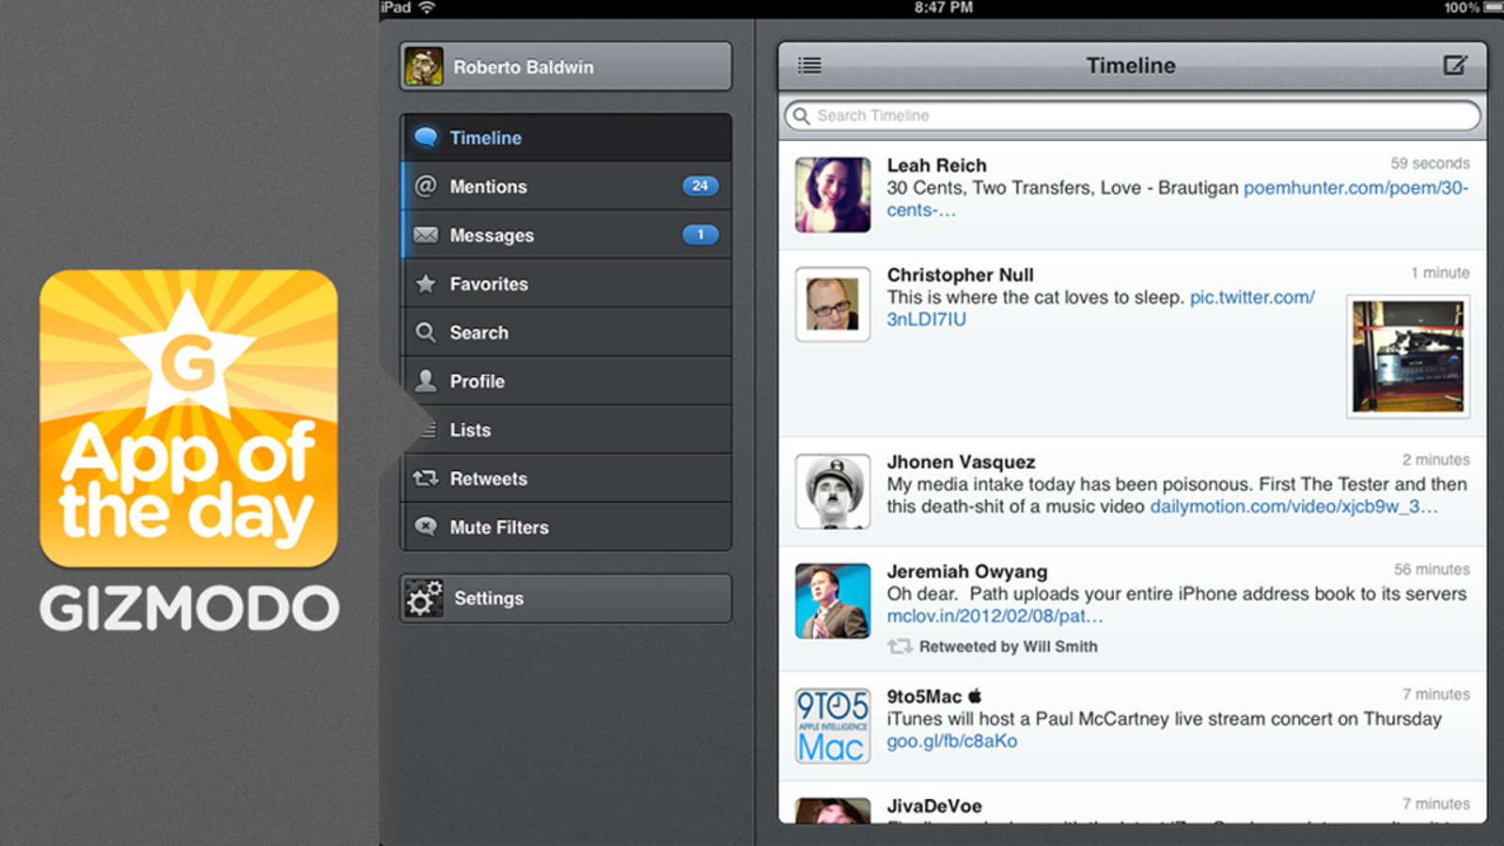Click the Profile person icon
Image resolution: width=1504 pixels, height=846 pixels.
[426, 381]
